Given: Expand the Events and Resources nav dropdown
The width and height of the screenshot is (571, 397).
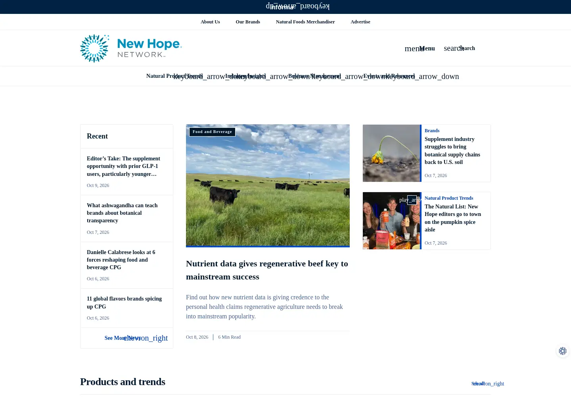Looking at the screenshot, I should coord(389,76).
